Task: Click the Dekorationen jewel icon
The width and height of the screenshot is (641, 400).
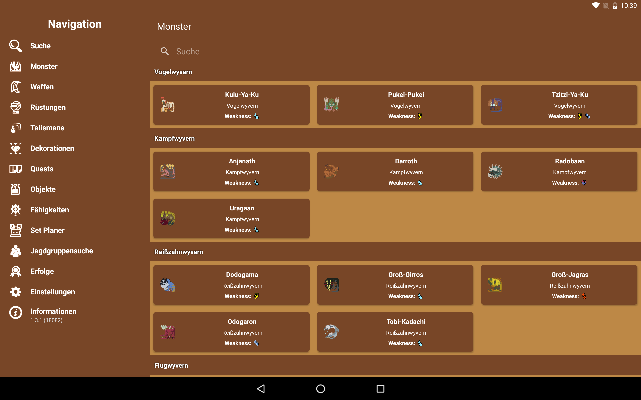Action: 15,148
